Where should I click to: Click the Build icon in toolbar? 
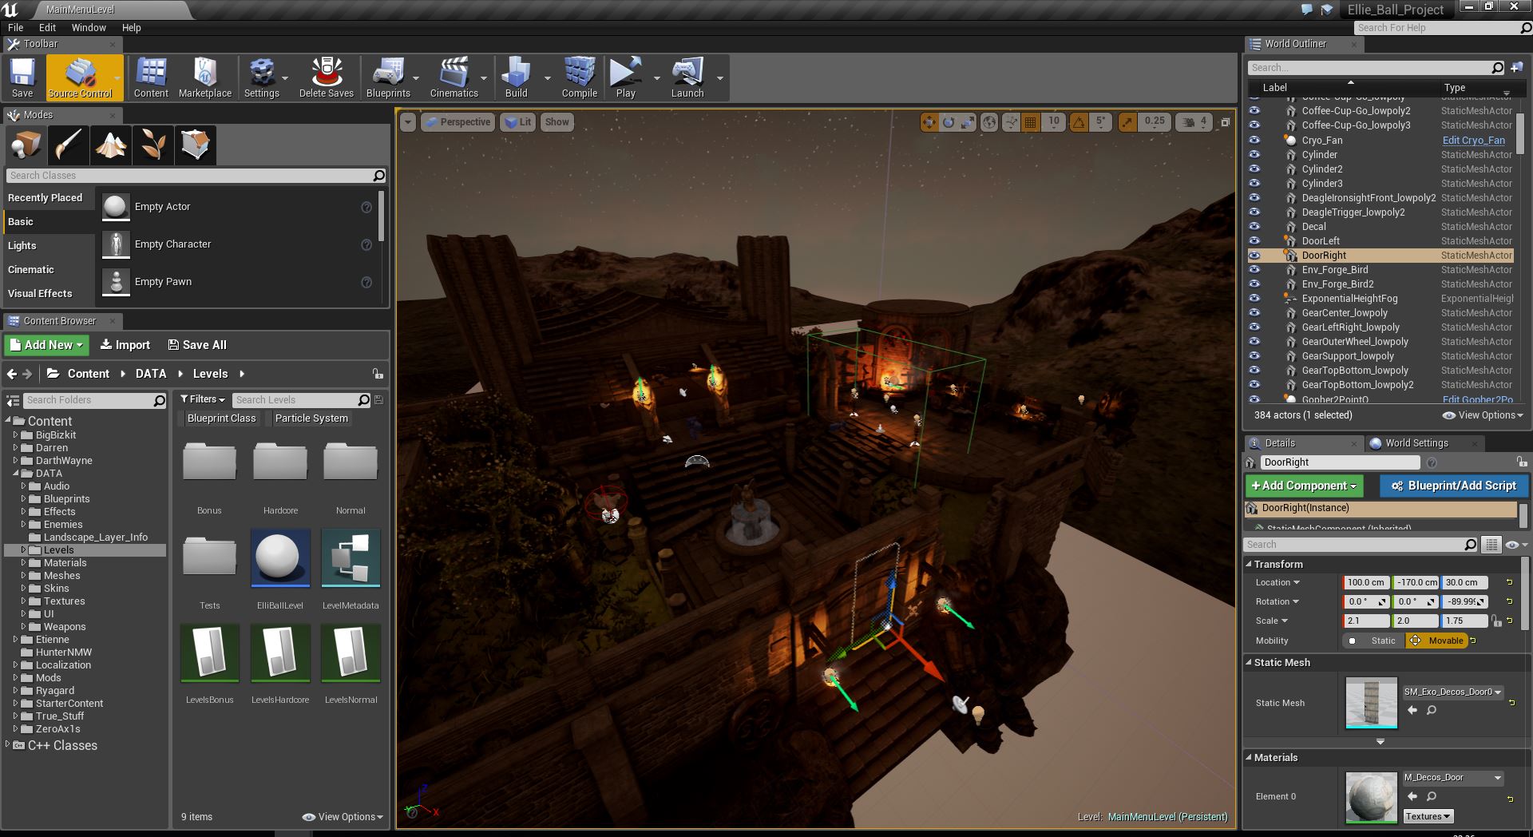(x=516, y=76)
